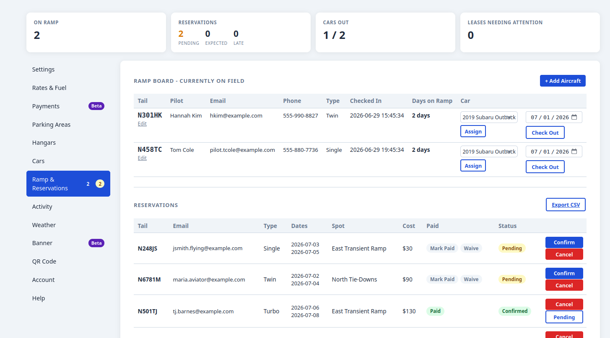610x338 pixels.
Task: Assign car to Tom Cole's aircraft
Action: pyautogui.click(x=473, y=166)
